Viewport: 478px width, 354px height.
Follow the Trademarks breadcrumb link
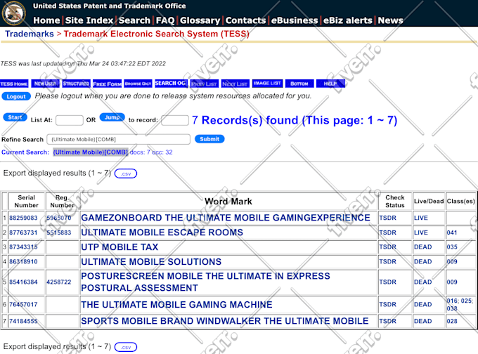tap(30, 34)
